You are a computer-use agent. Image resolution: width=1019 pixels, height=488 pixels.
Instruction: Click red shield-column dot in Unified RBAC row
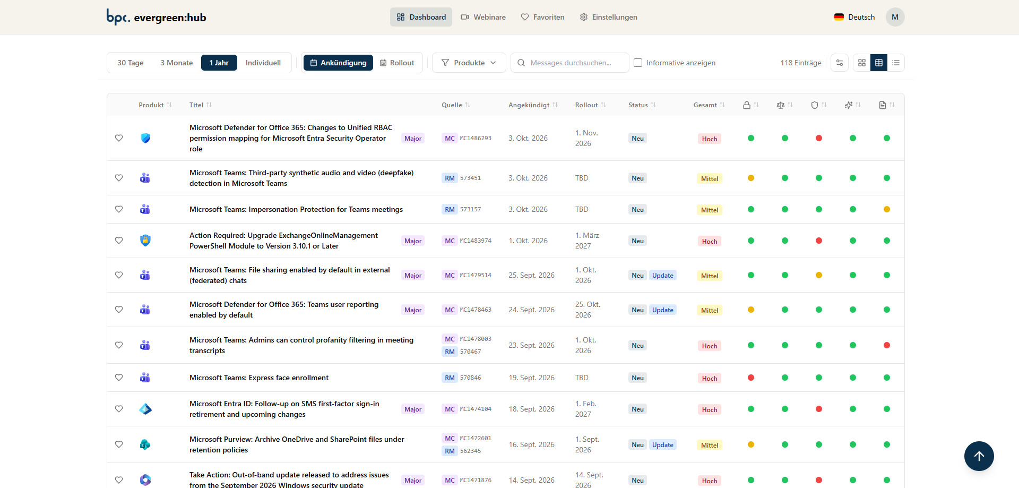(x=819, y=138)
